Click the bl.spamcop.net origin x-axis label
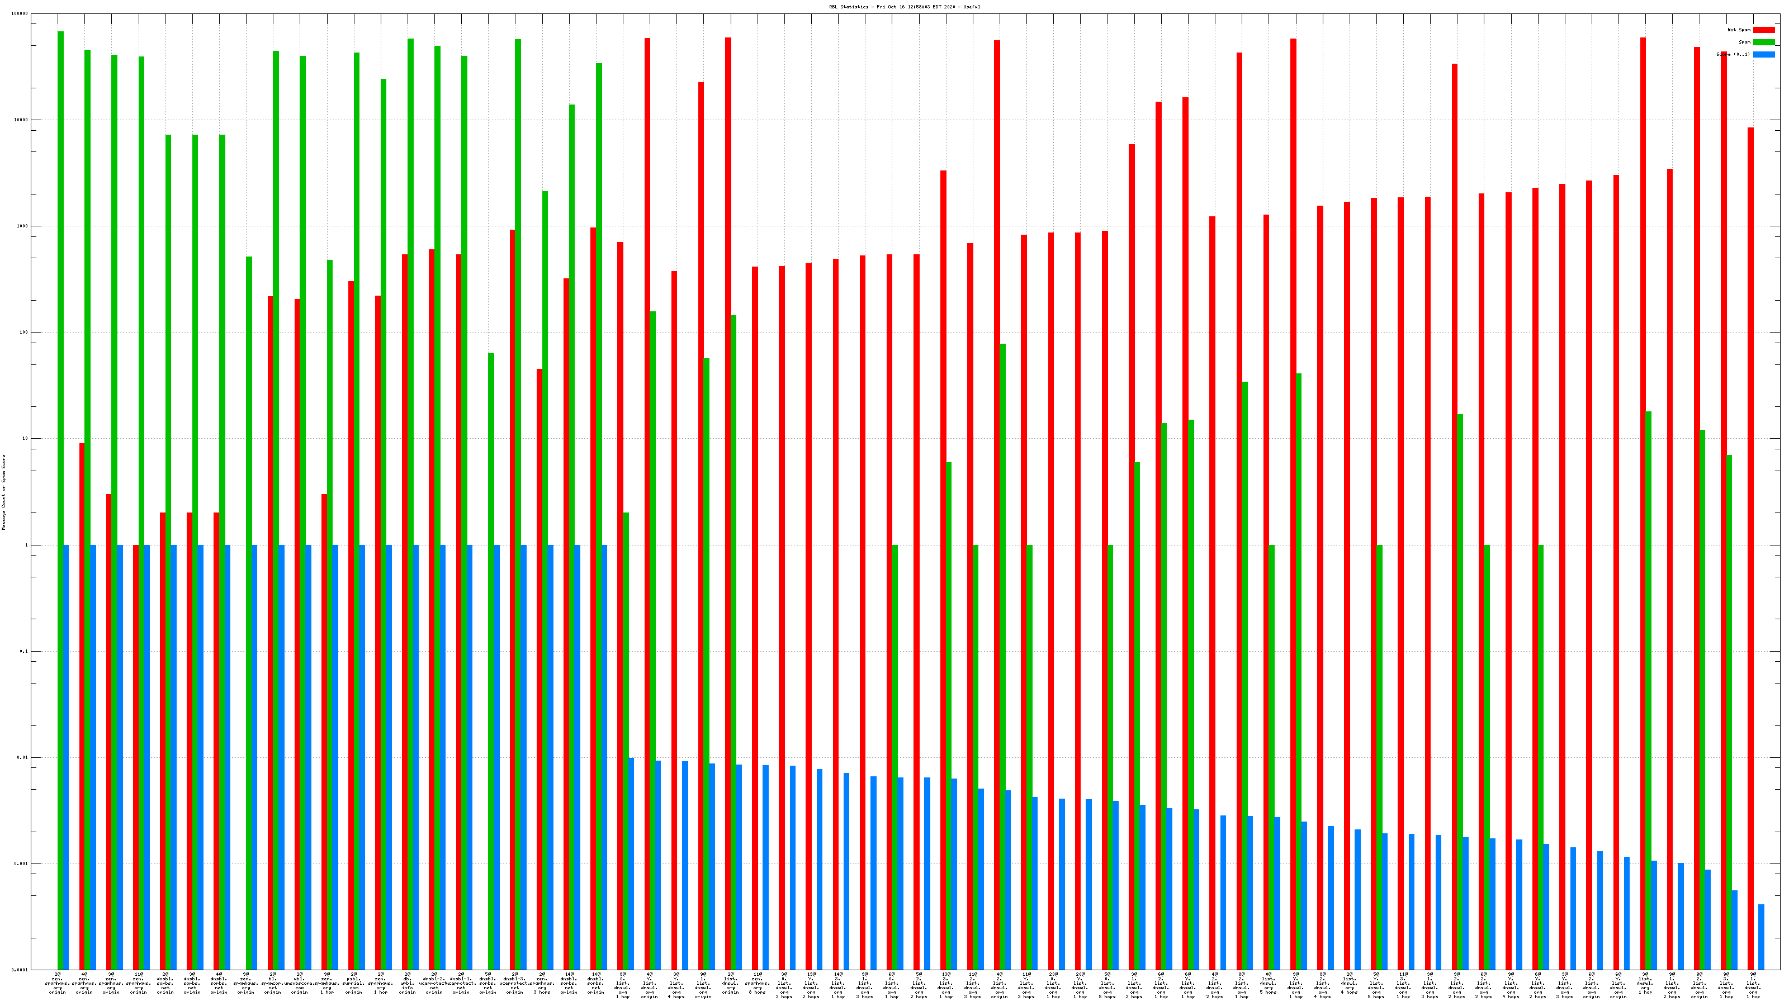1789x1006 pixels. [x=273, y=984]
